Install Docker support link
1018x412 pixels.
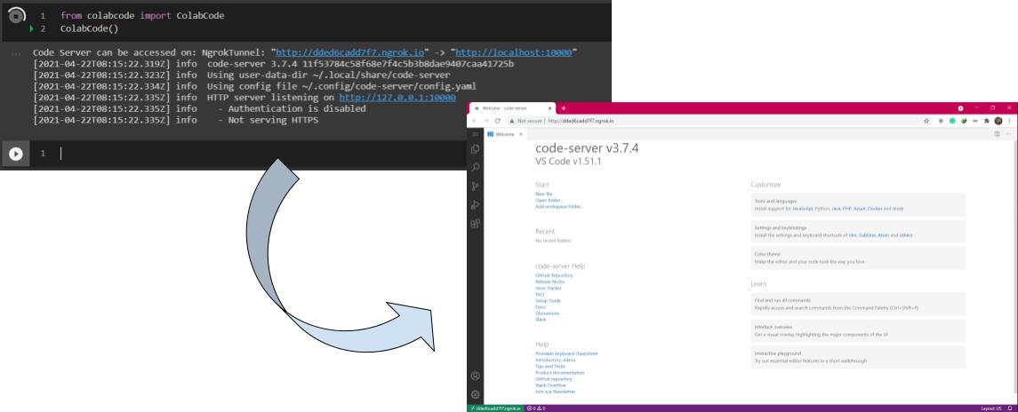click(875, 209)
